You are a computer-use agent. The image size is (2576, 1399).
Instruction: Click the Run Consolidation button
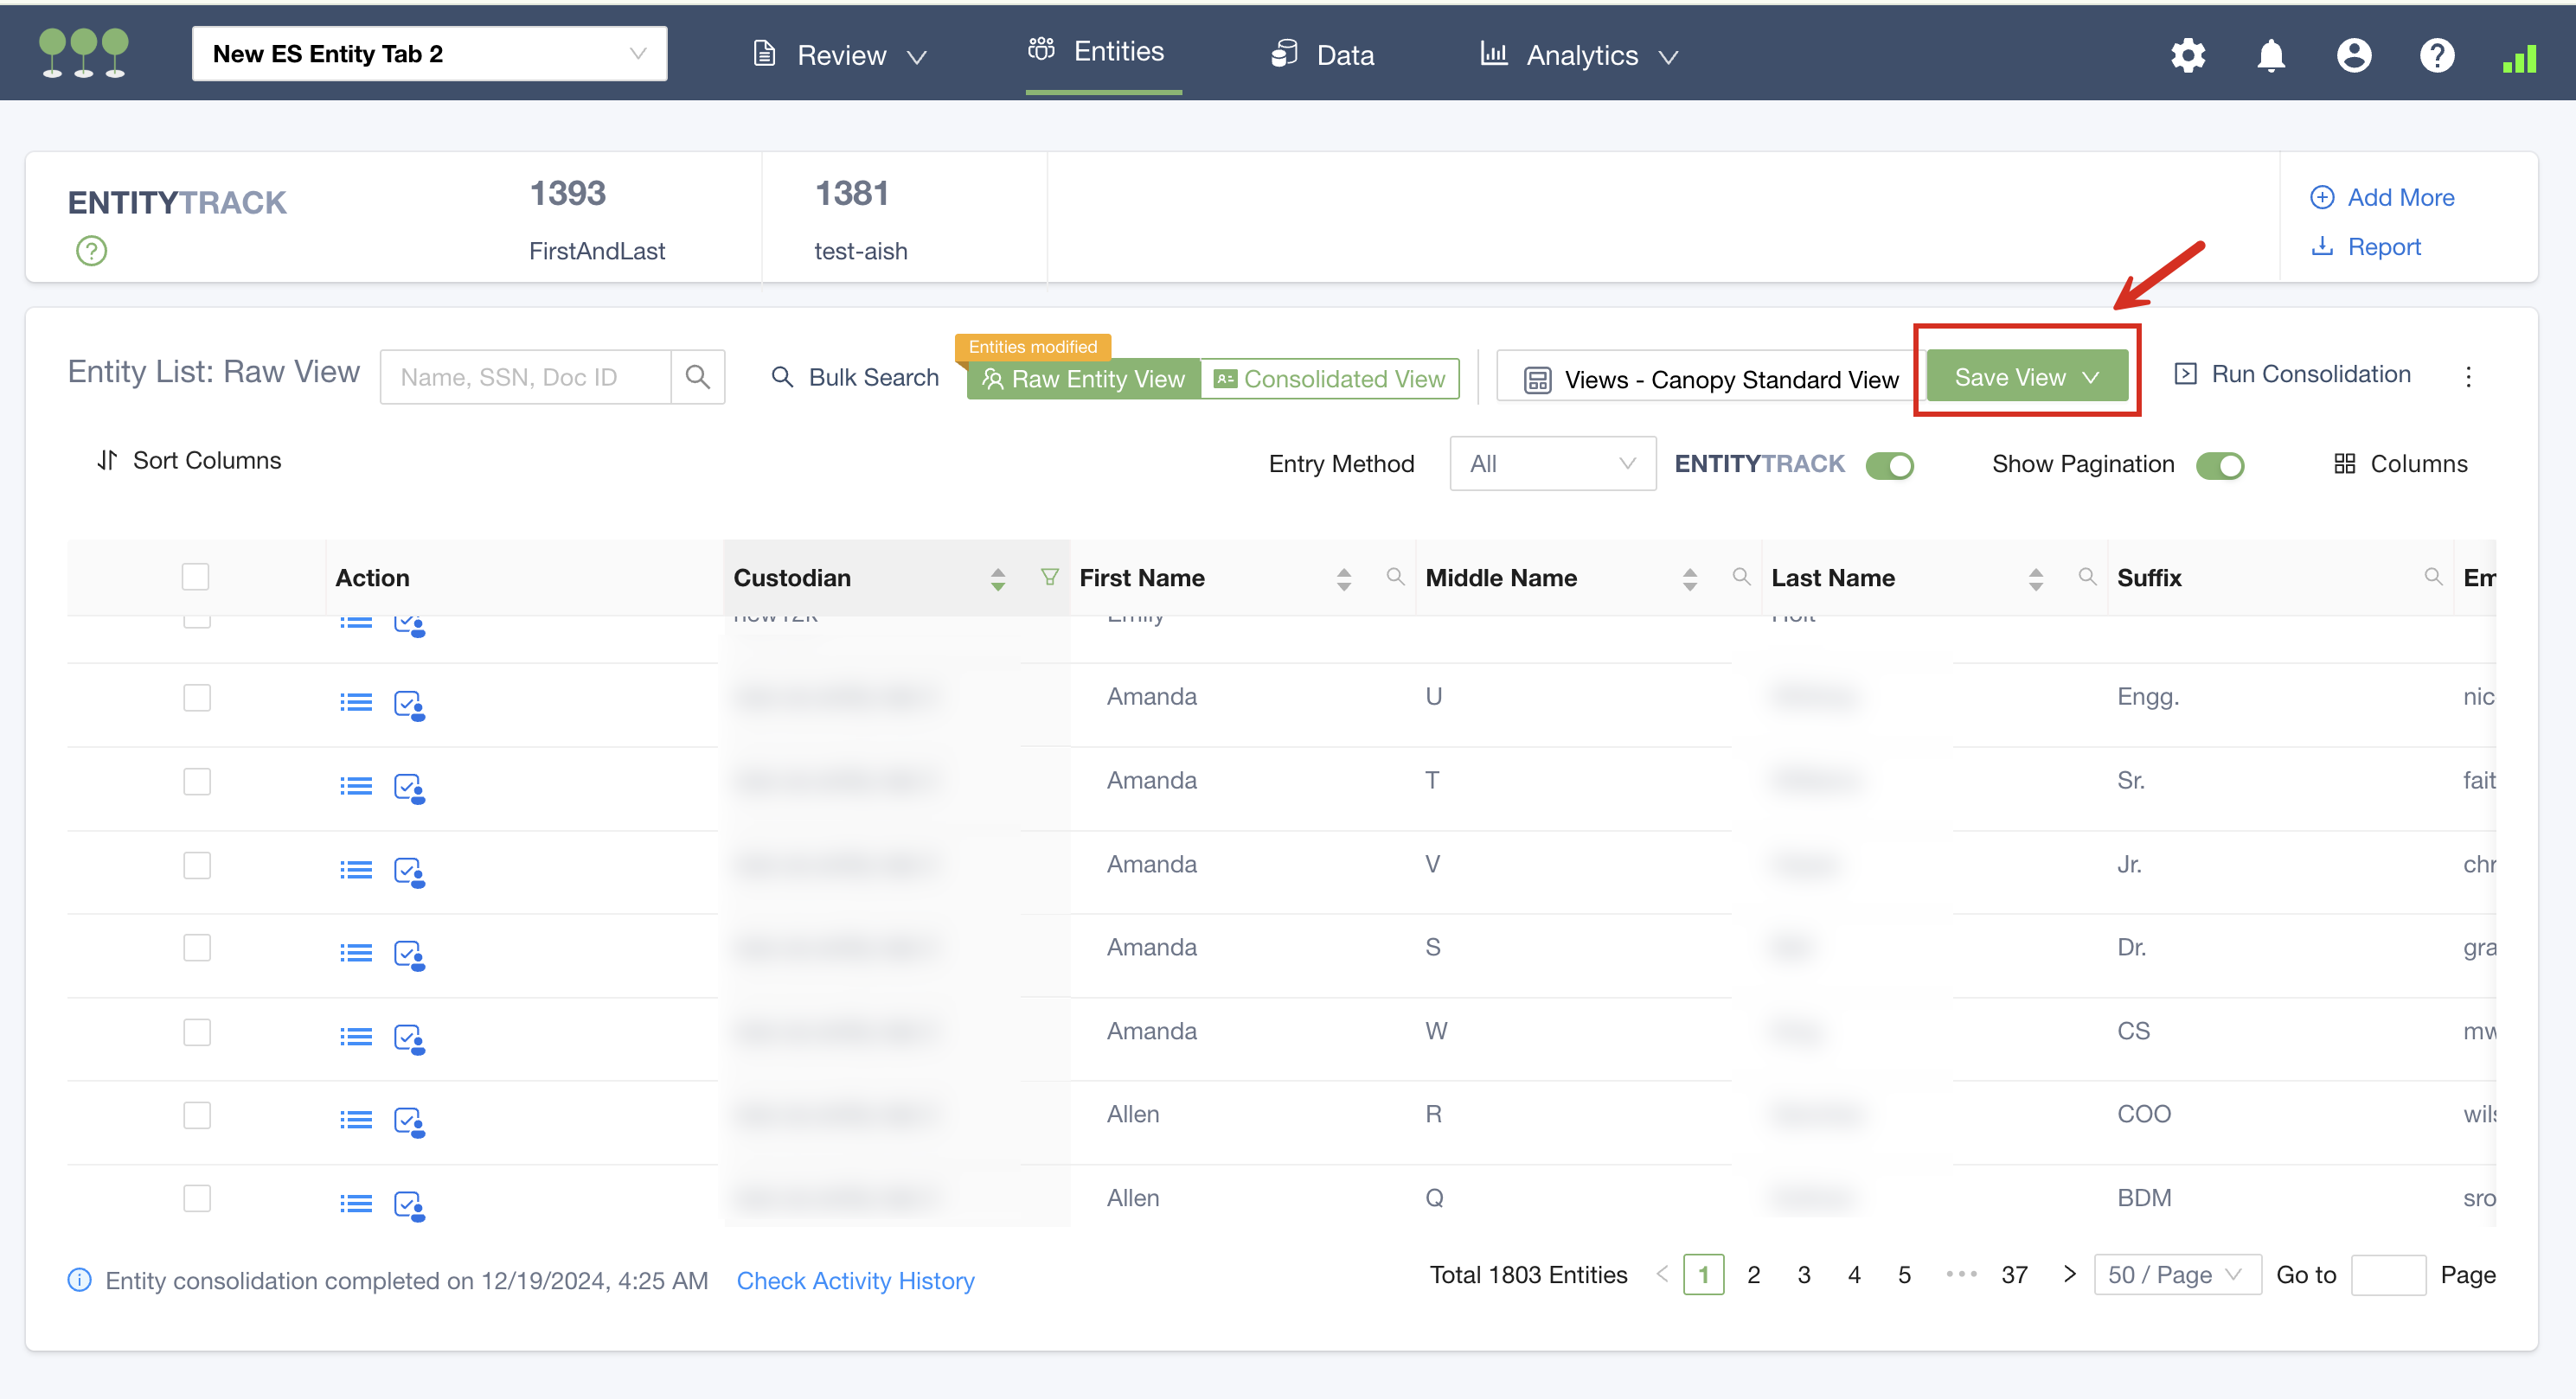(2292, 374)
